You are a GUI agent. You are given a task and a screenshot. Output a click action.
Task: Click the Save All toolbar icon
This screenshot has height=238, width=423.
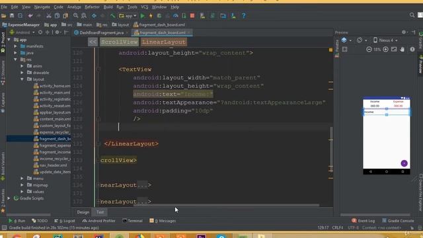(x=12, y=16)
